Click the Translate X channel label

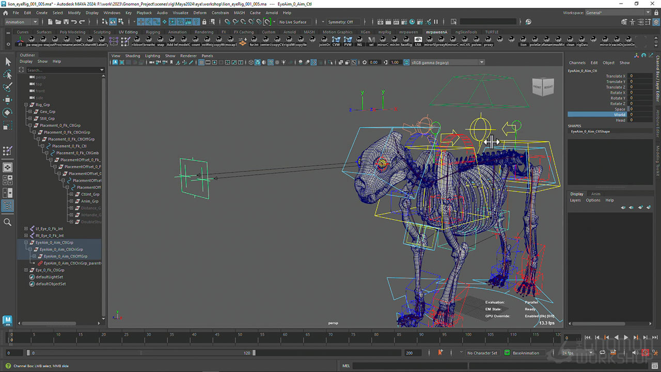[615, 76]
